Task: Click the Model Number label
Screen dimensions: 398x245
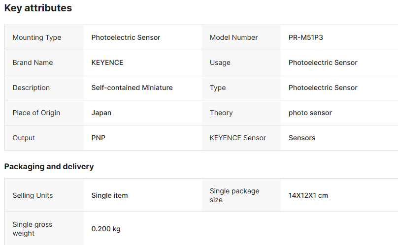Action: pyautogui.click(x=233, y=37)
